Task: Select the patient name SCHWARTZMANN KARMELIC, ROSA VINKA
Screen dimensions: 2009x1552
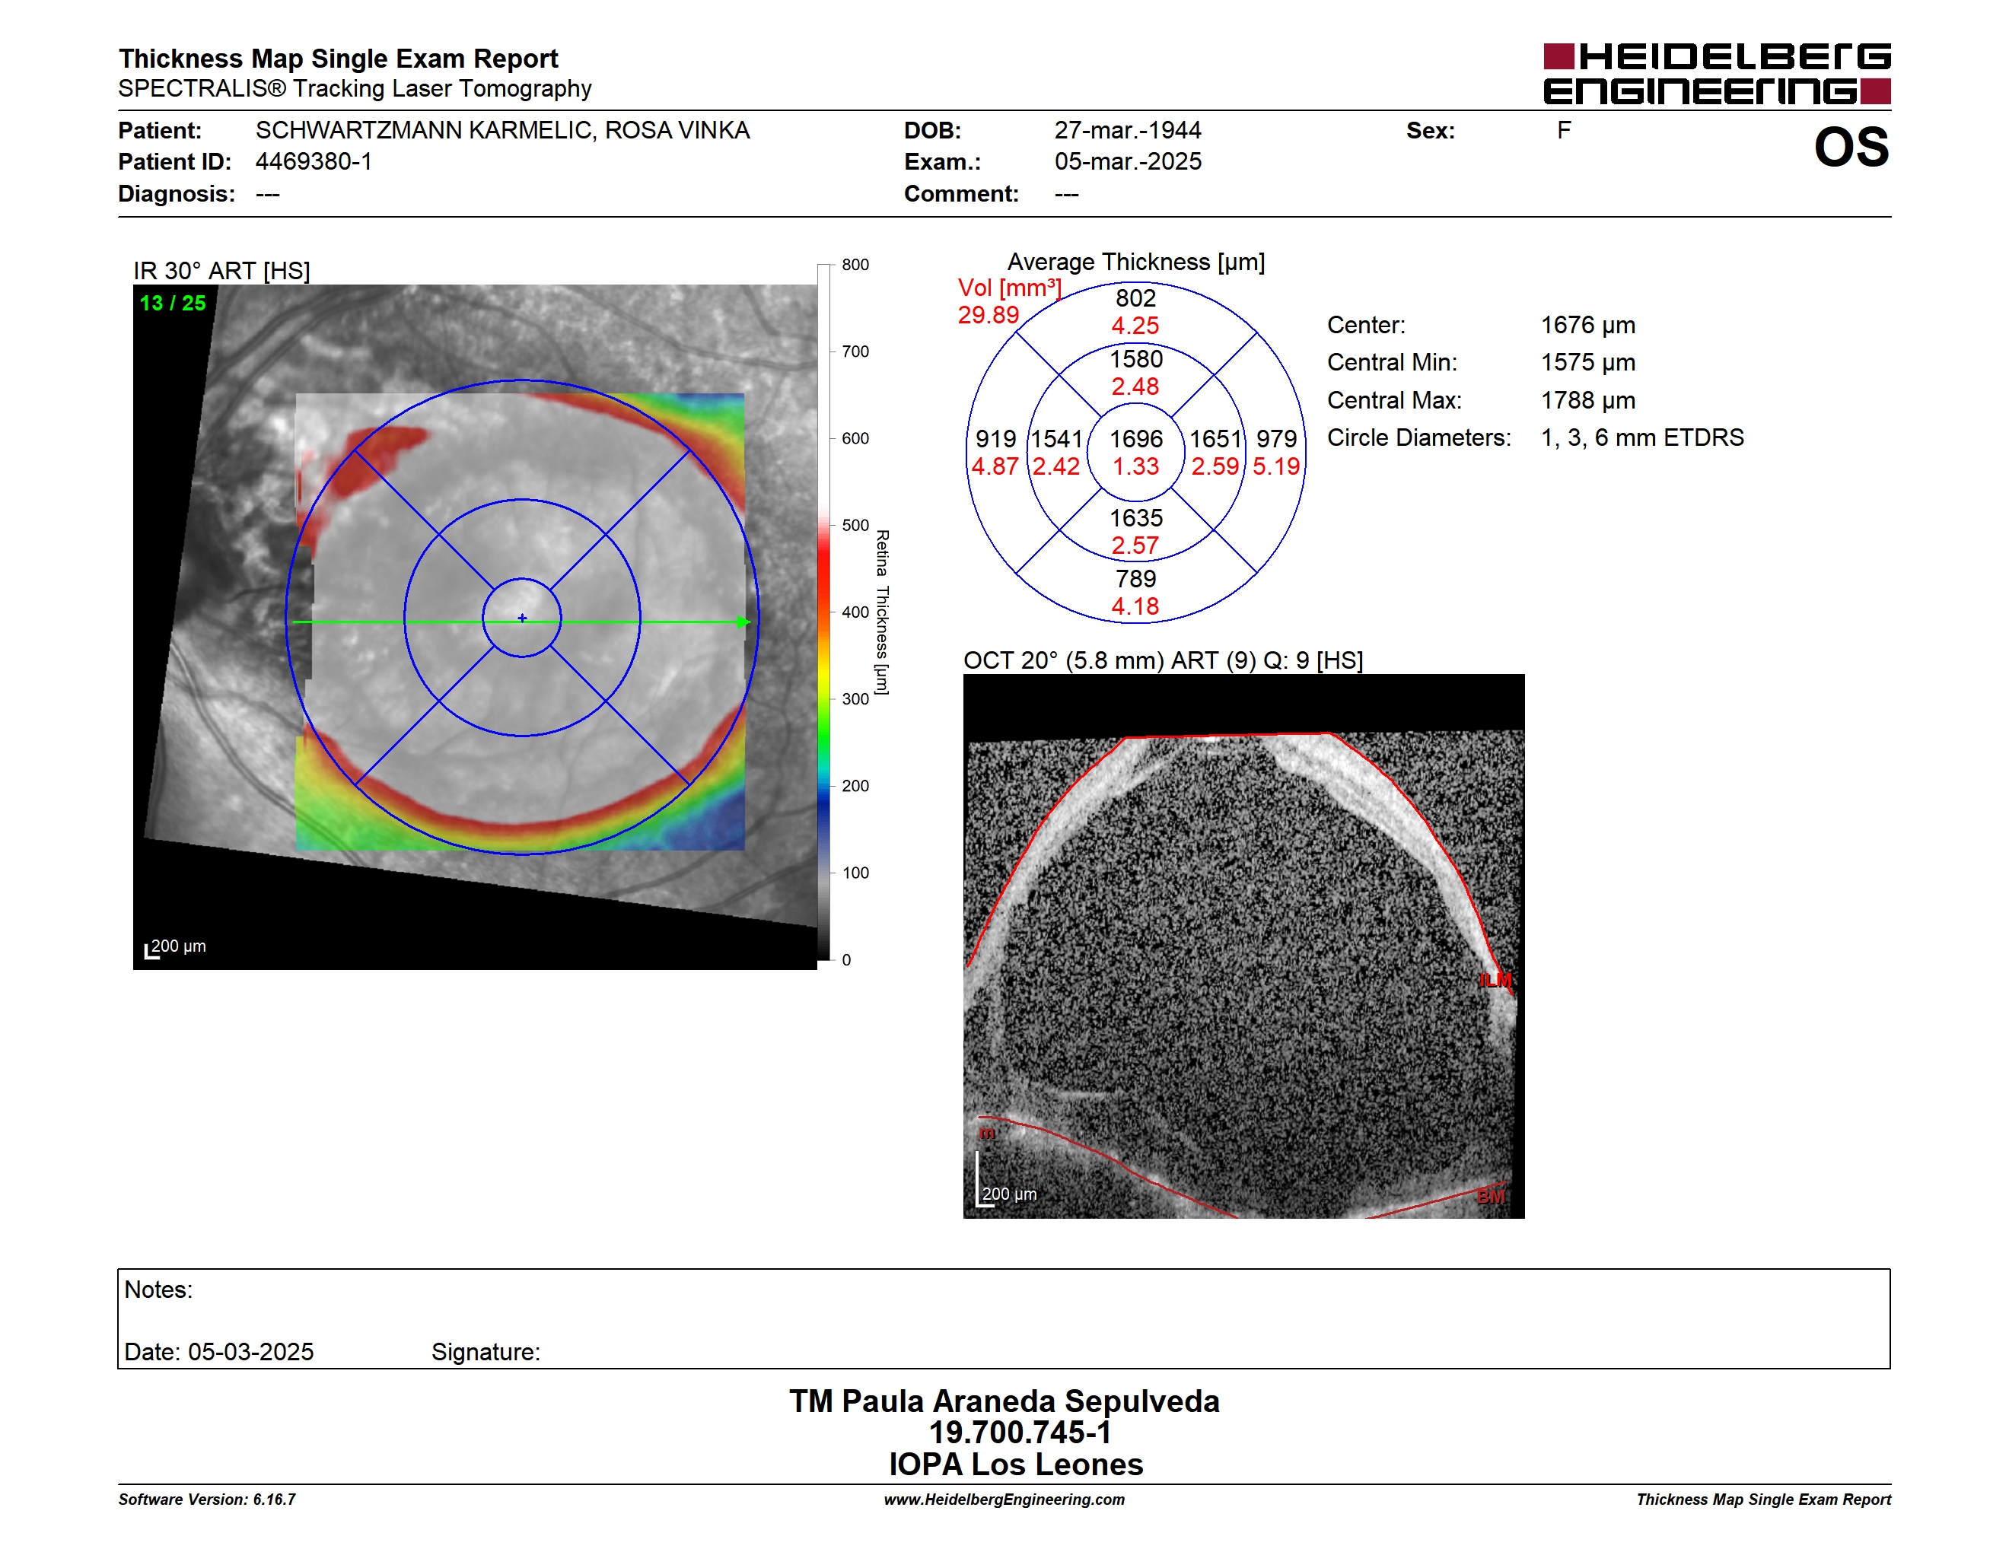Action: tap(502, 129)
